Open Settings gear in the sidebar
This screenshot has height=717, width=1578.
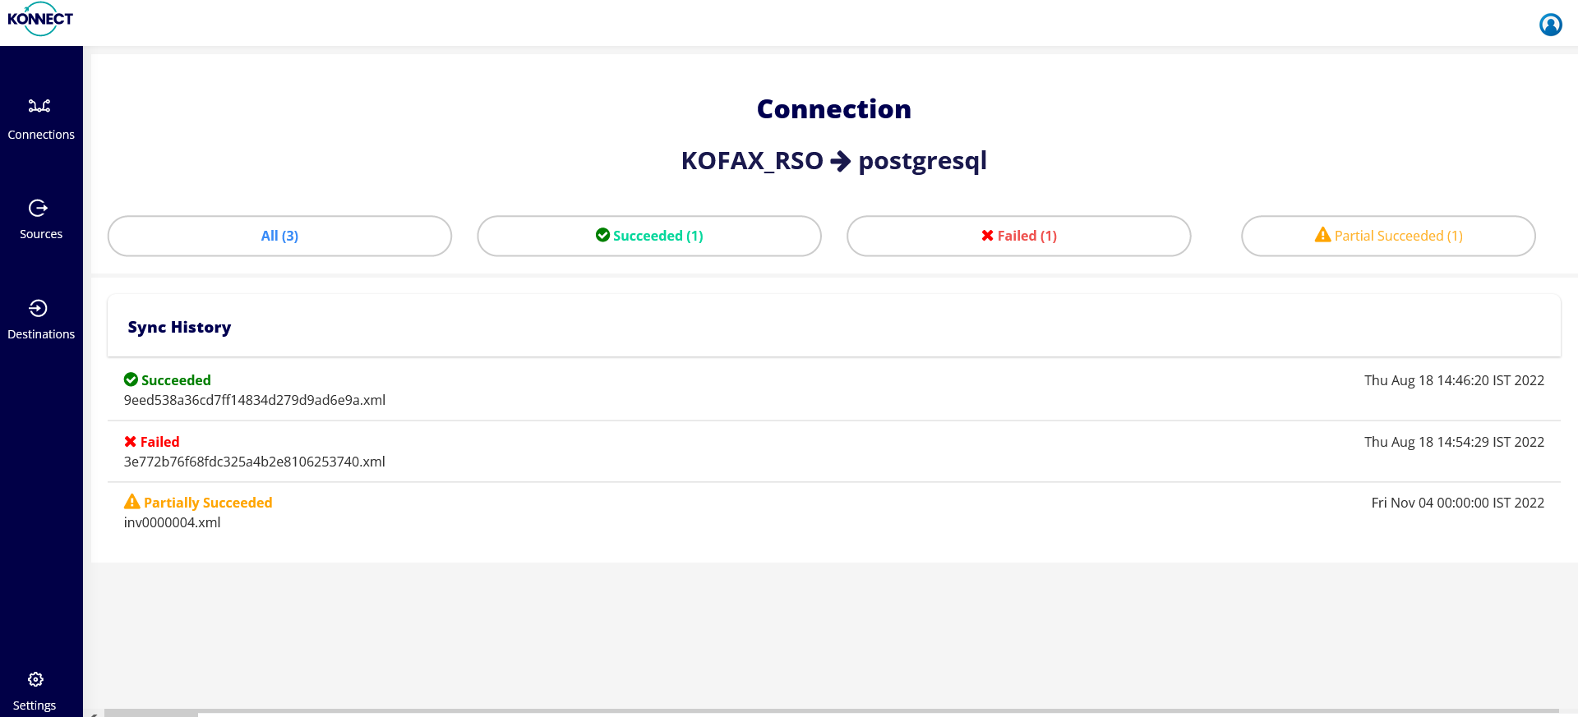(x=35, y=680)
